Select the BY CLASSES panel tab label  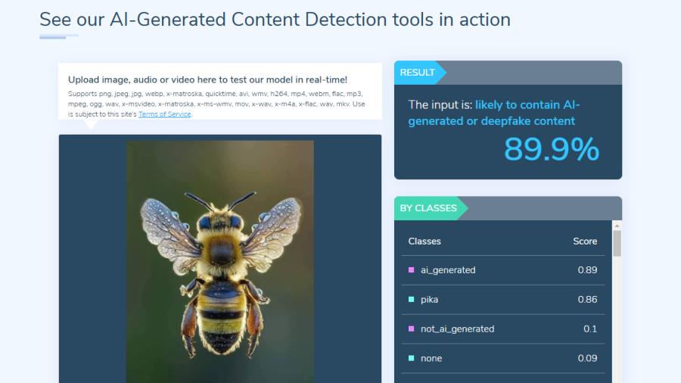coord(428,208)
